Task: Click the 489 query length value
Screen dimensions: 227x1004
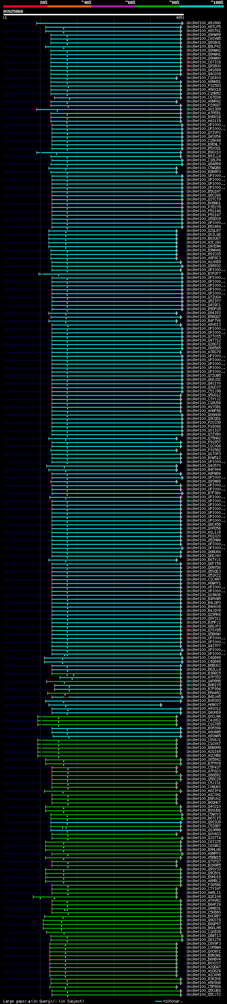Action: [179, 17]
